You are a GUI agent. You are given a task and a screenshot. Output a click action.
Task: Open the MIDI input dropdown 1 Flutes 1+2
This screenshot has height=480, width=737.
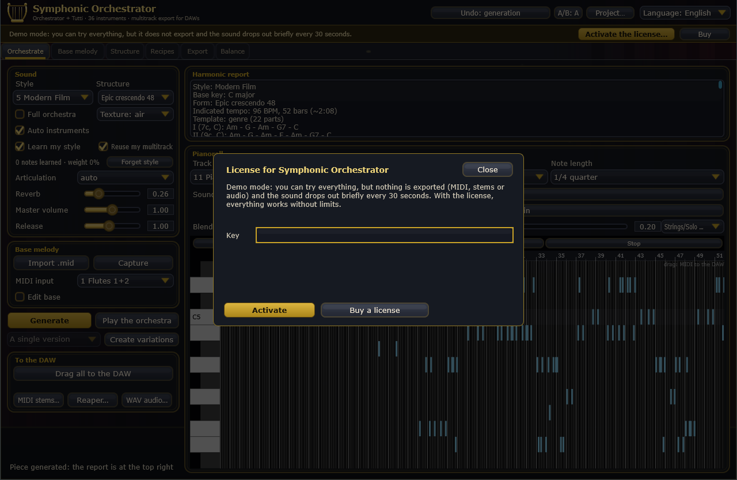(125, 281)
